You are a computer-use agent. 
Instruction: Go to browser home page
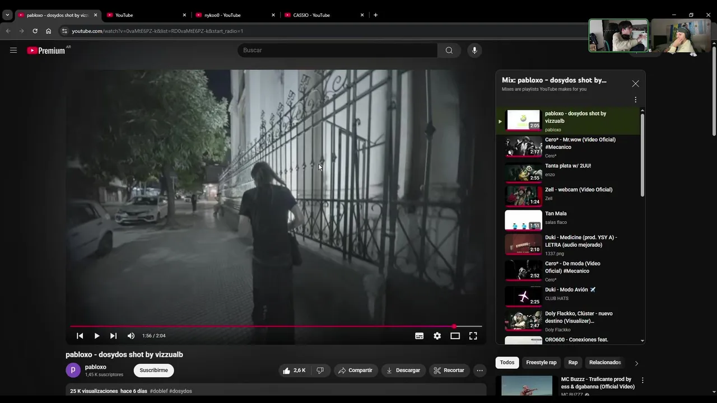(48, 31)
